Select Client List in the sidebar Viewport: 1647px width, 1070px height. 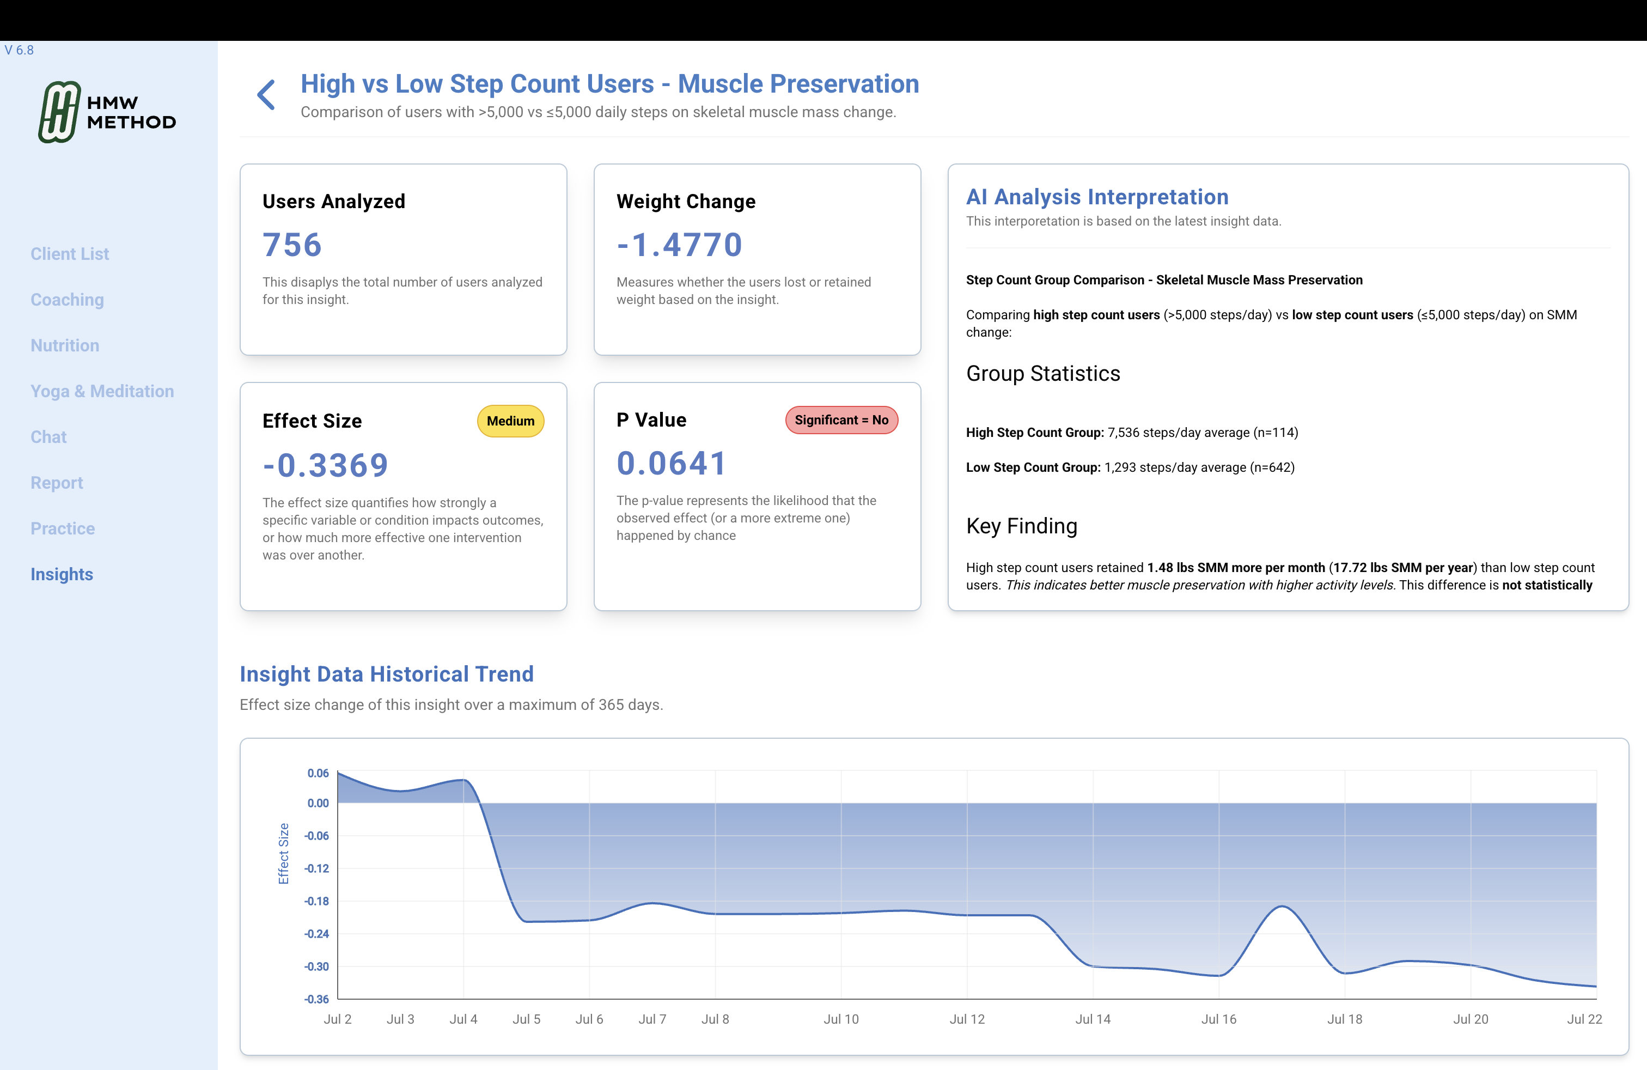tap(69, 253)
